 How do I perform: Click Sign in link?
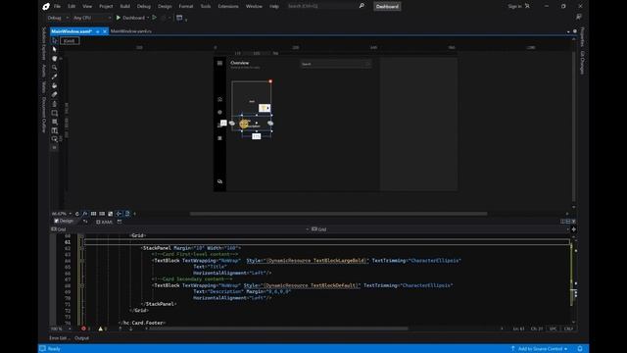pyautogui.click(x=514, y=7)
